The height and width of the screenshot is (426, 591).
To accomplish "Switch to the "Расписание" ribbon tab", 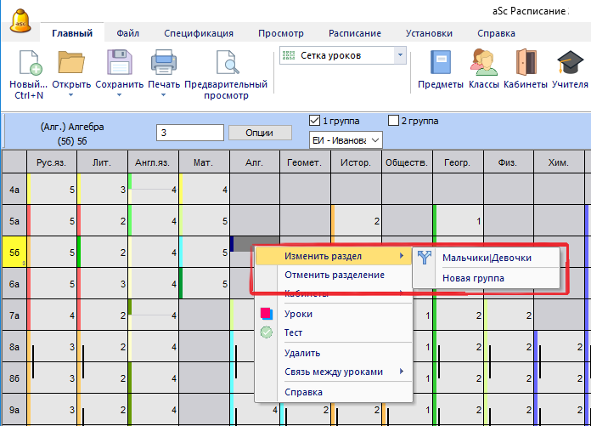I will point(355,34).
